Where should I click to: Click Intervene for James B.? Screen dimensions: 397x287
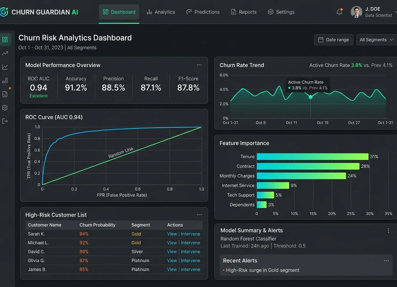(x=191, y=269)
